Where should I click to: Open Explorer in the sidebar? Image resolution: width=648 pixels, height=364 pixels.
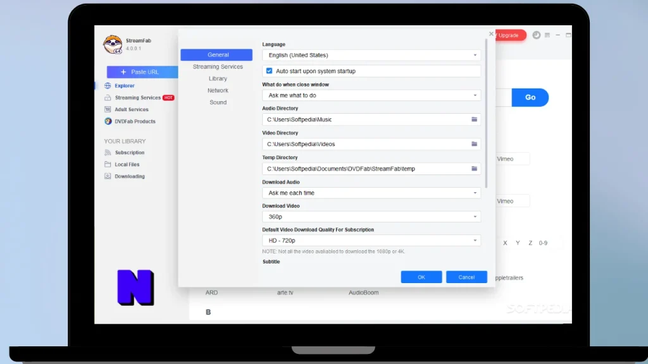click(x=125, y=85)
